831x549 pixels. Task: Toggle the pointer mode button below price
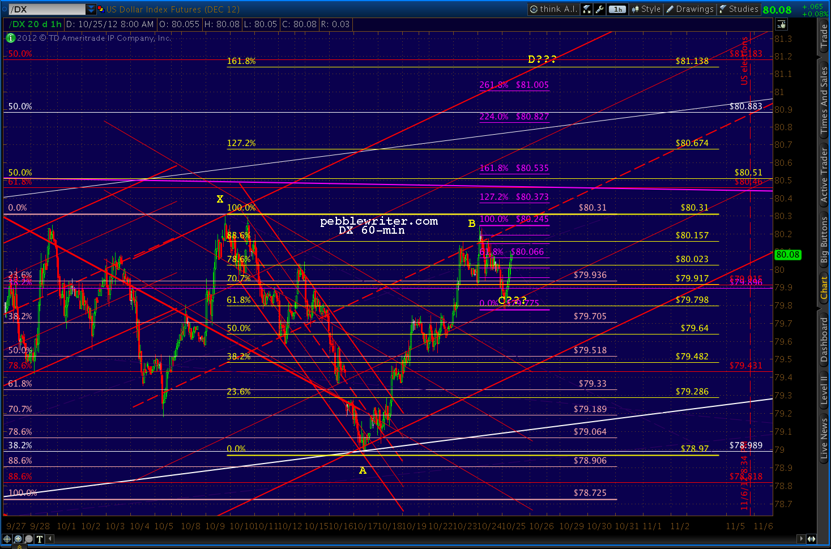click(781, 24)
